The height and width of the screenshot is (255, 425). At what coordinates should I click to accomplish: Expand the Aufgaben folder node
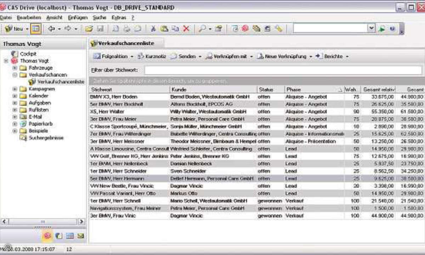click(x=15, y=103)
